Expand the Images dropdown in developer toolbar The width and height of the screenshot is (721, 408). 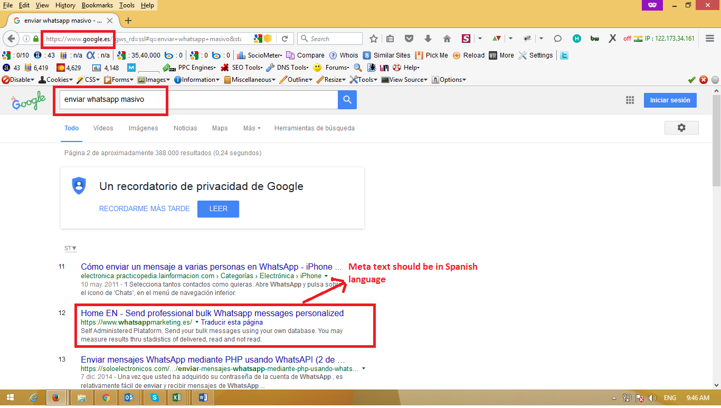(154, 80)
